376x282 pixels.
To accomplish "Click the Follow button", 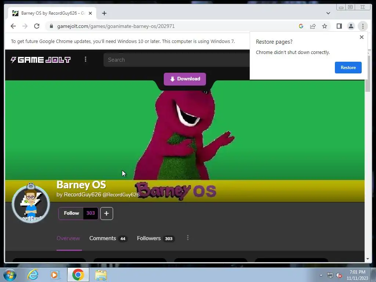I will [71, 213].
